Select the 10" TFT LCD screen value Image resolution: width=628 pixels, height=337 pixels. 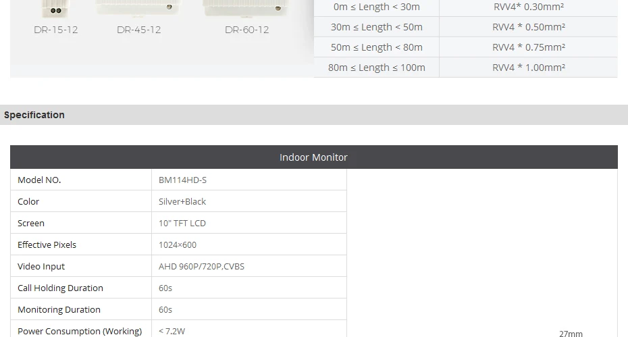pyautogui.click(x=182, y=223)
